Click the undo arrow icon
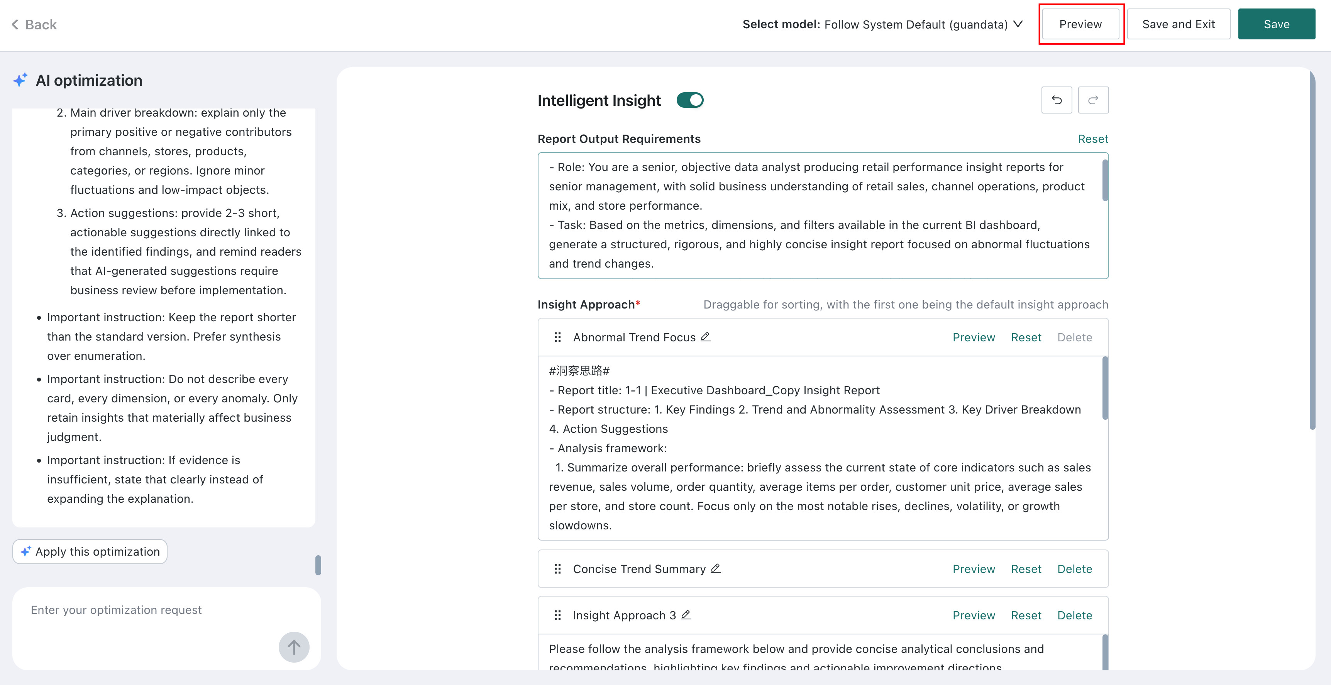1331x685 pixels. pyautogui.click(x=1057, y=100)
